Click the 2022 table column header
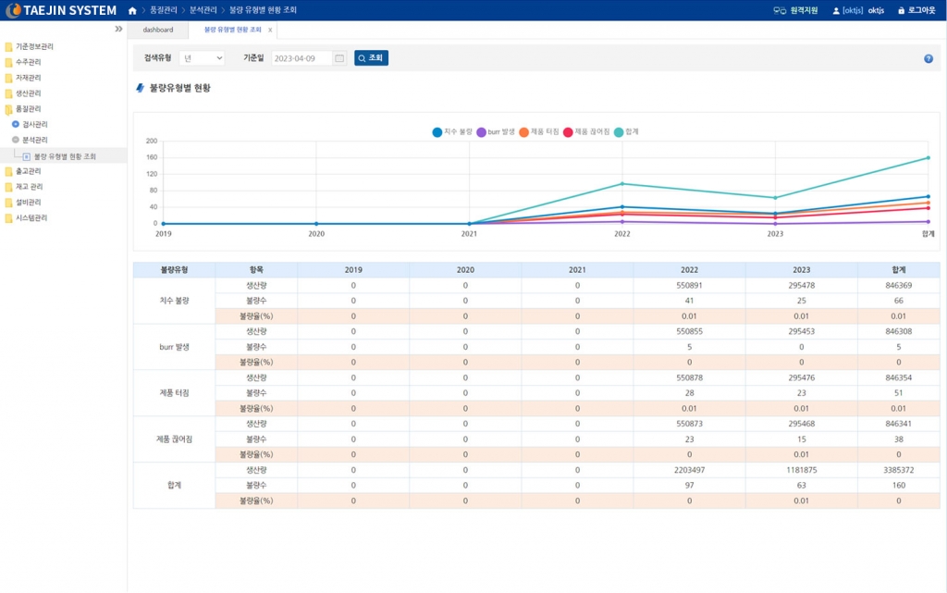947x593 pixels. [689, 270]
